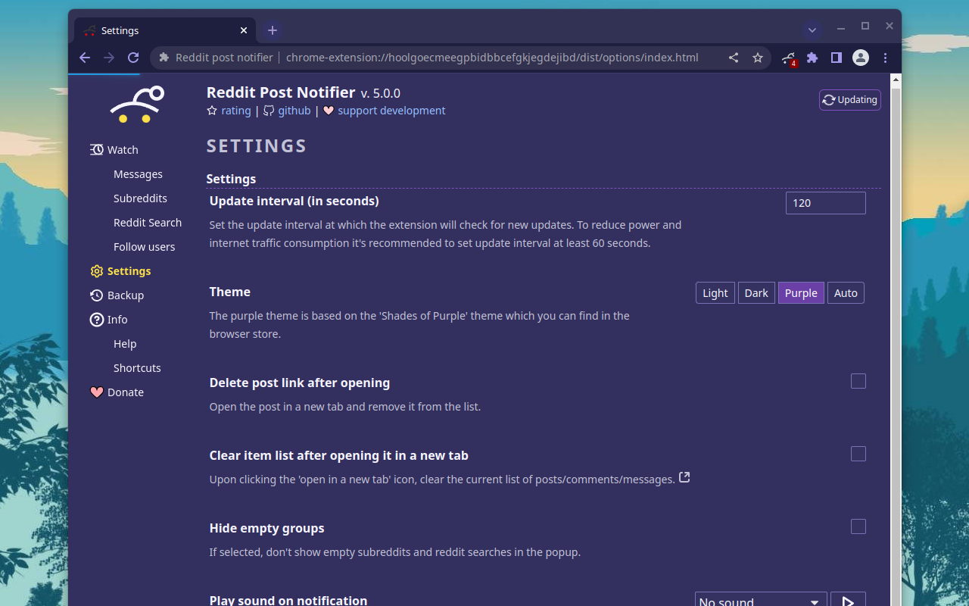The height and width of the screenshot is (606, 969).
Task: Click the Settings gear icon in sidebar
Action: click(x=96, y=271)
